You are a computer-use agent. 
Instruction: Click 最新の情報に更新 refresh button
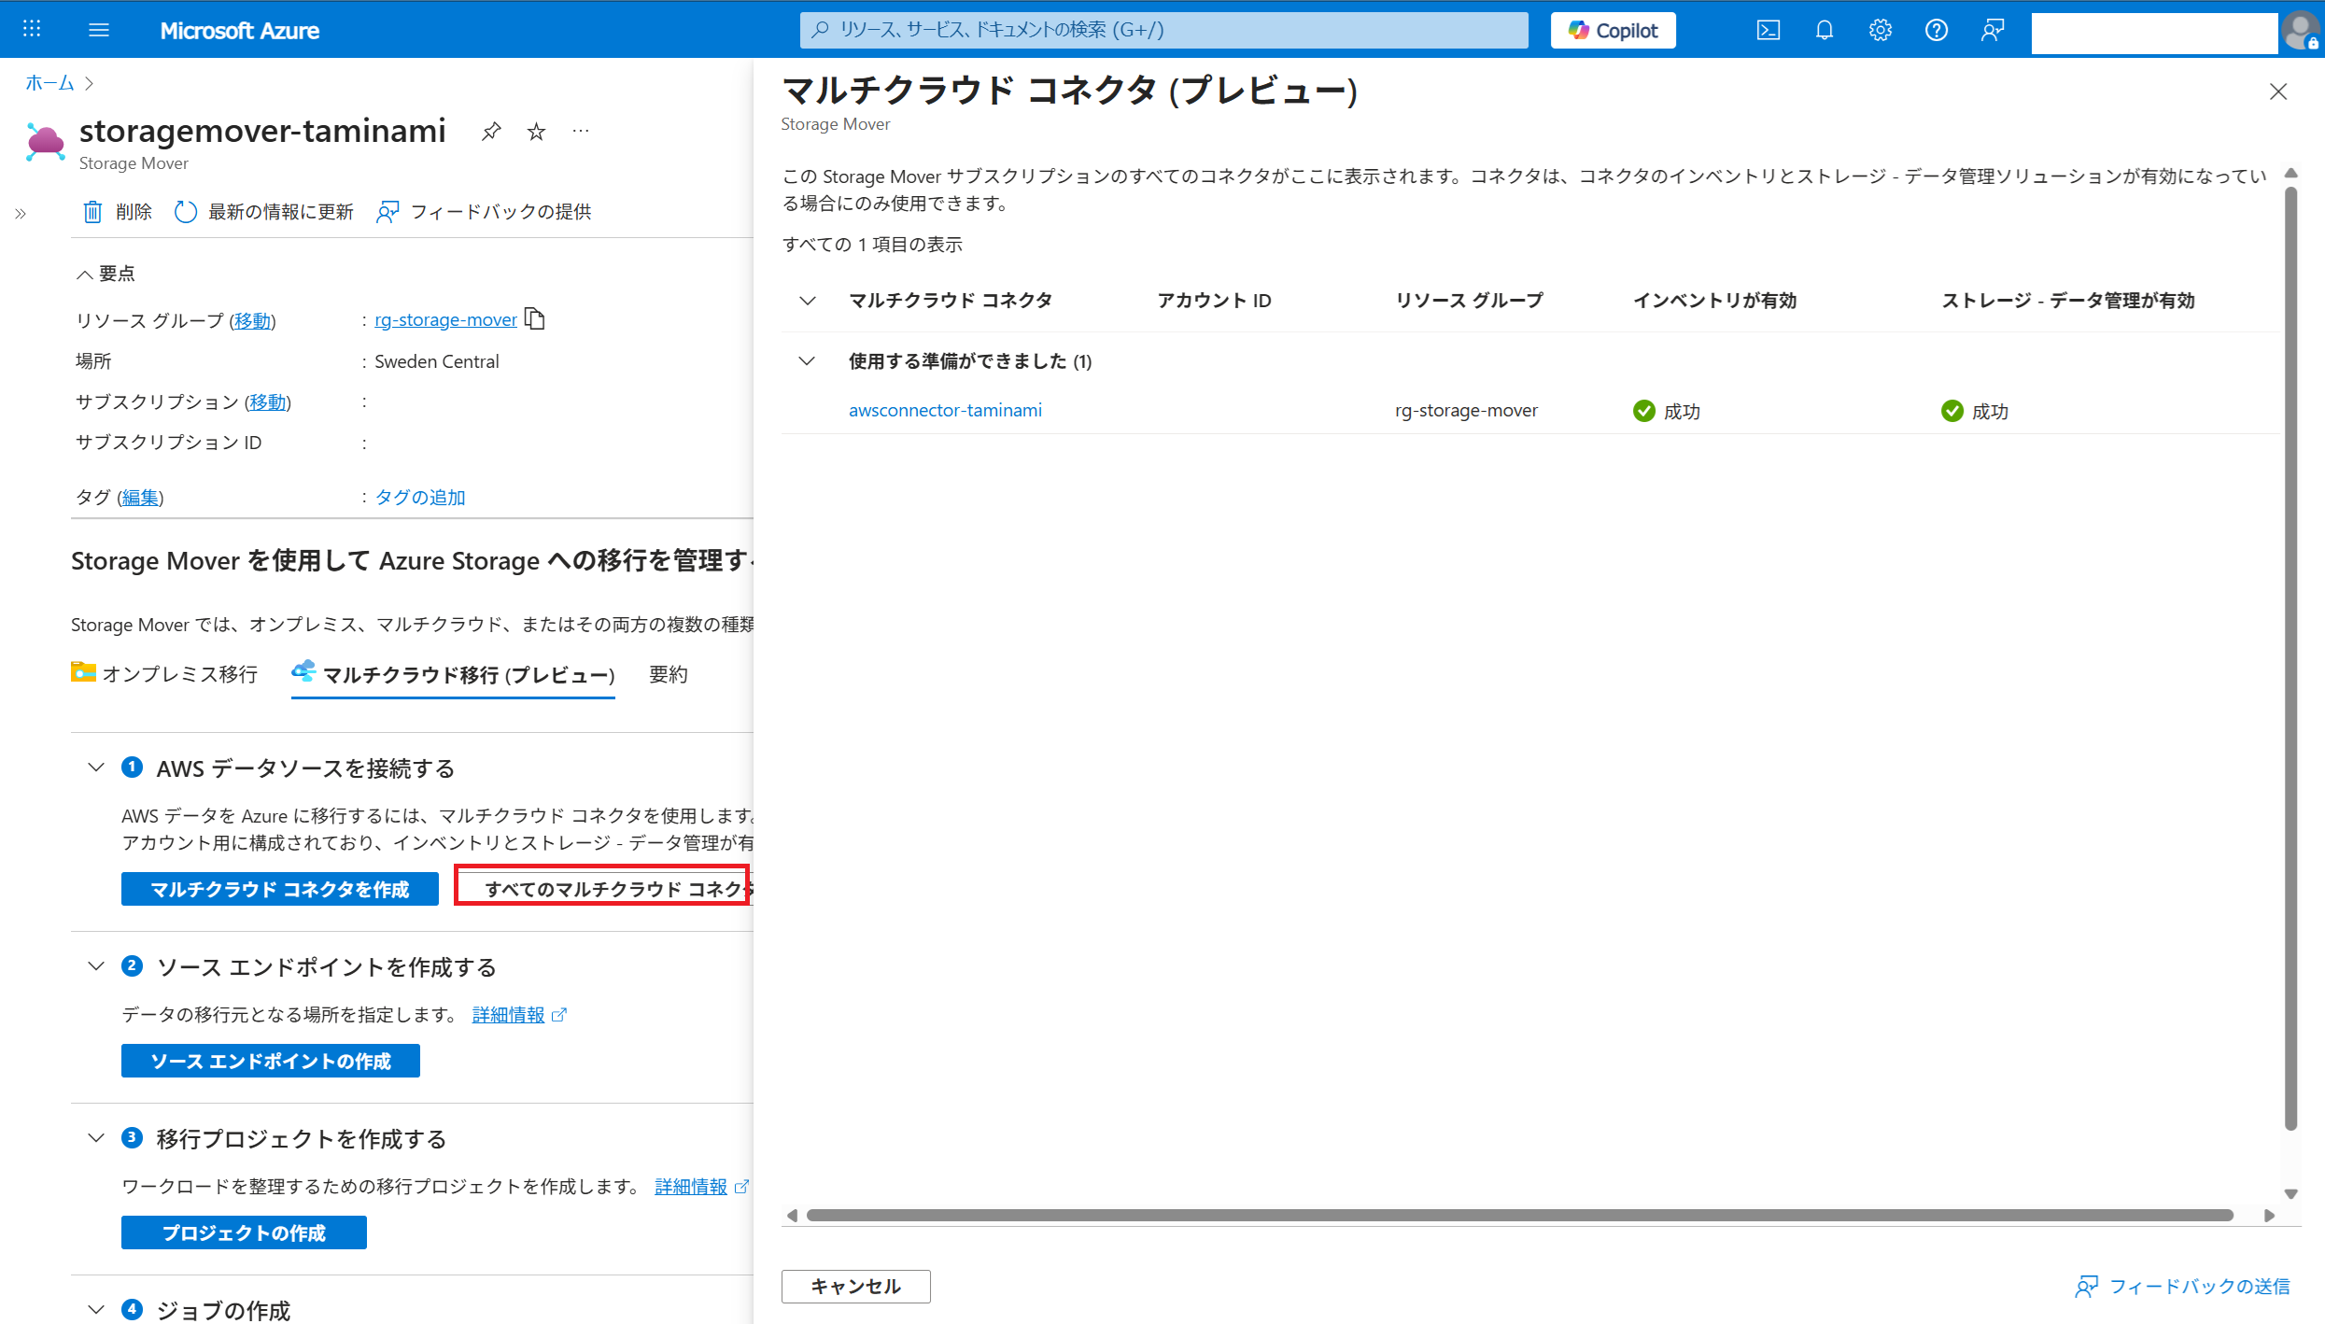(x=264, y=212)
